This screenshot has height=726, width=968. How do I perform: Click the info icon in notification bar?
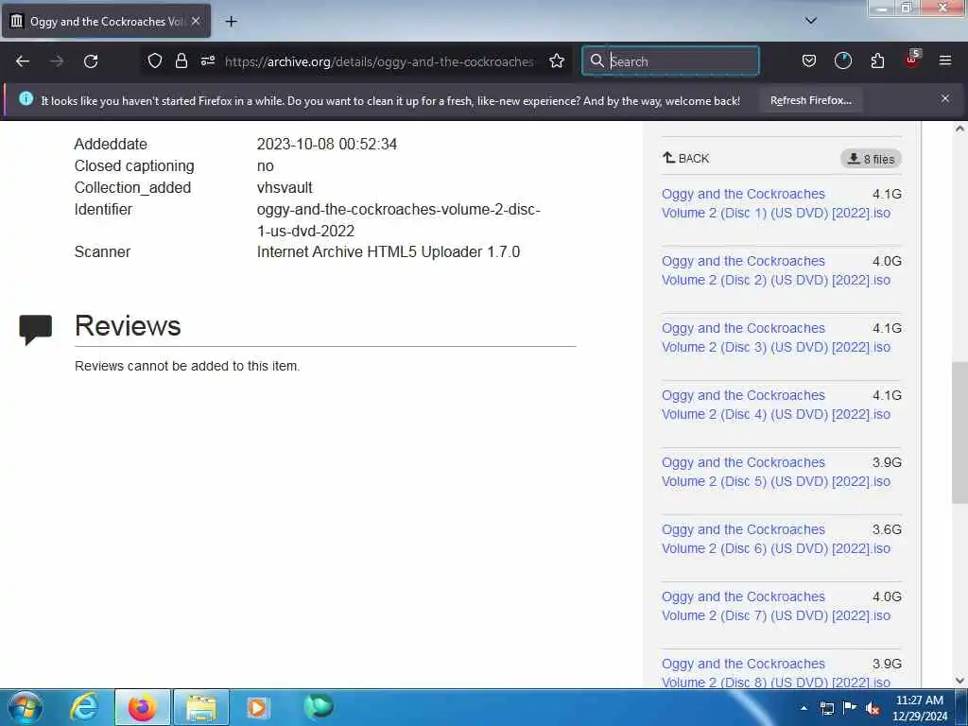click(x=26, y=98)
